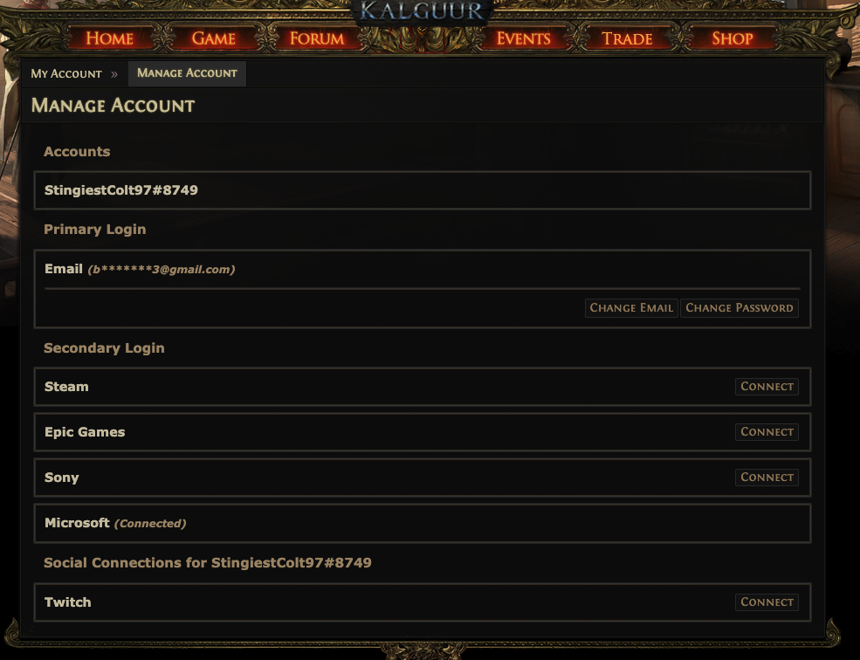Click the Change Password button
This screenshot has height=660, width=860.
click(740, 308)
